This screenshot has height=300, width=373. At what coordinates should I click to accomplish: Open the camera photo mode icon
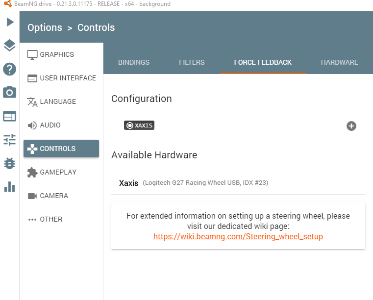pyautogui.click(x=9, y=92)
